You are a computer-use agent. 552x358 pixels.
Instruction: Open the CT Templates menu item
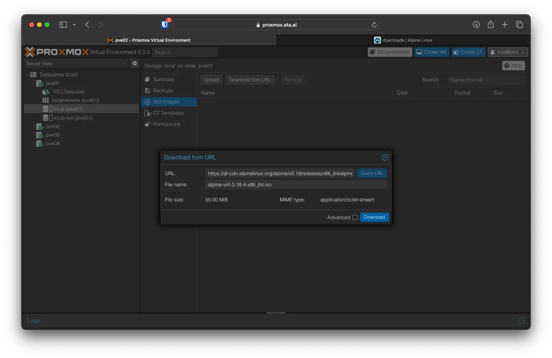pyautogui.click(x=169, y=113)
